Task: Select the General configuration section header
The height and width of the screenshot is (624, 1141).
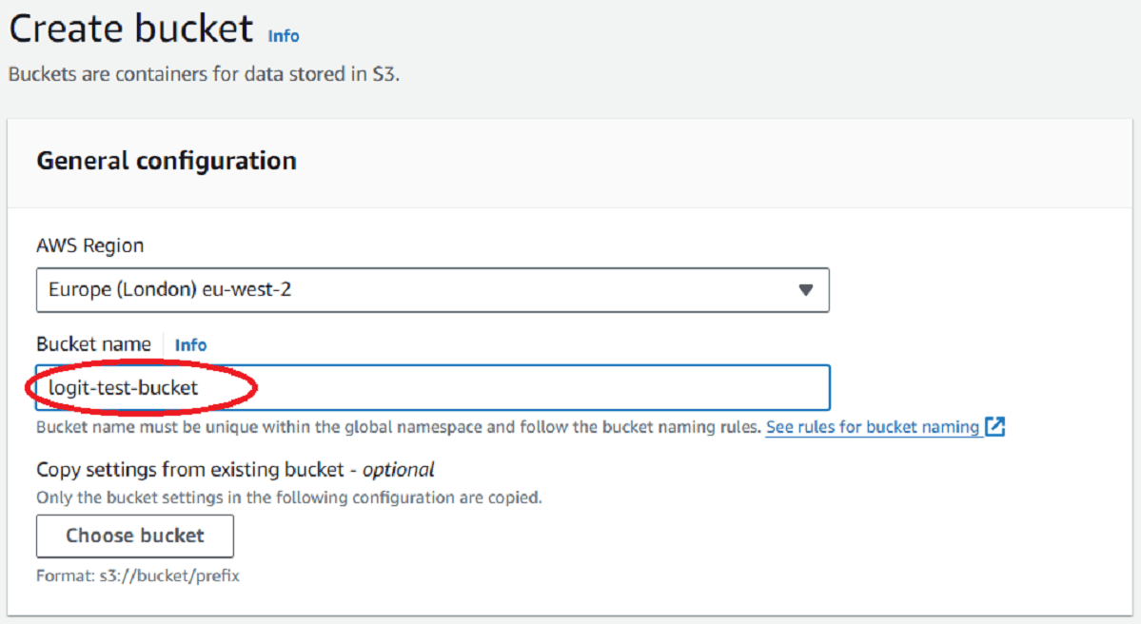Action: tap(166, 161)
